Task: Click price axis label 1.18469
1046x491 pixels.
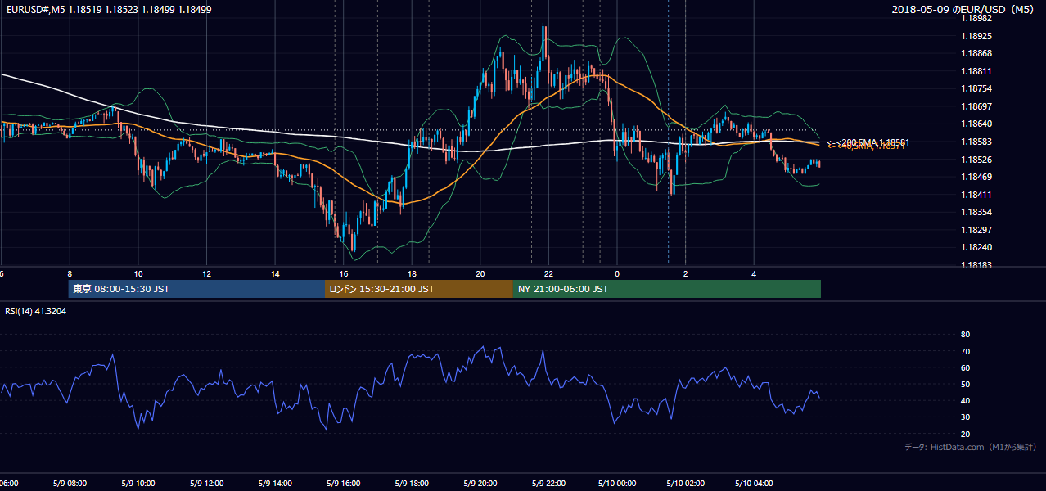Action: 976,177
